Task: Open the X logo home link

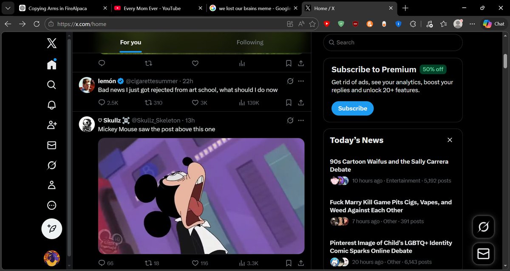Action: coord(51,43)
